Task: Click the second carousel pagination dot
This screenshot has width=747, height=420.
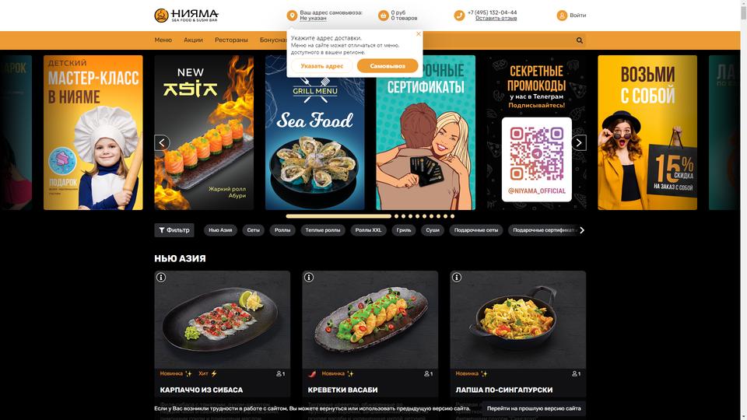Action: tap(396, 216)
